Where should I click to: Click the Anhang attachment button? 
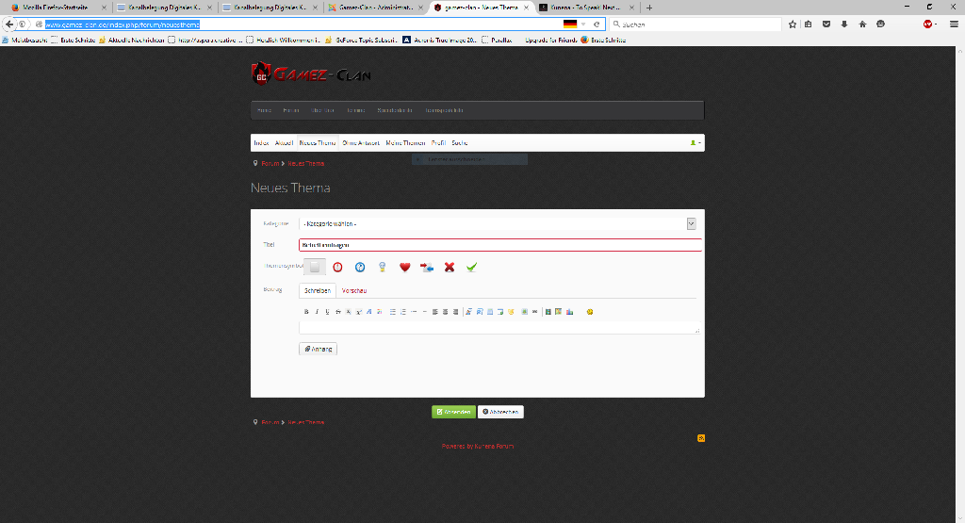[318, 349]
